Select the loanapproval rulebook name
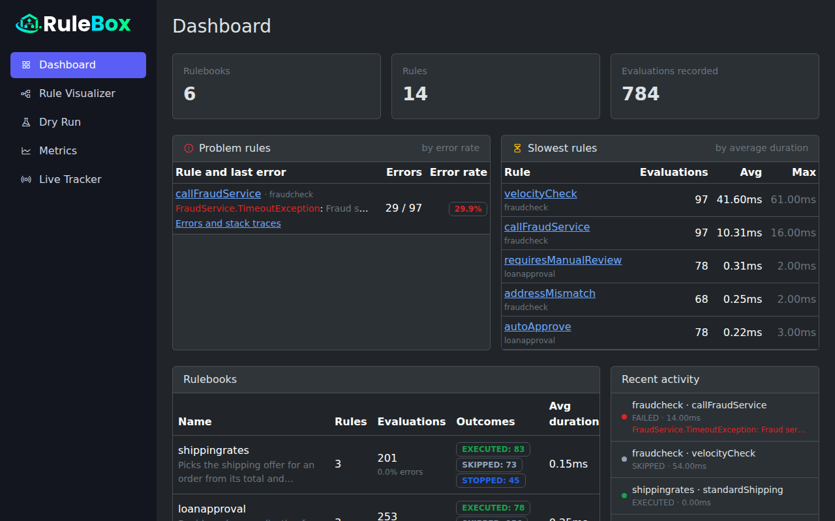835x521 pixels. pyautogui.click(x=212, y=509)
